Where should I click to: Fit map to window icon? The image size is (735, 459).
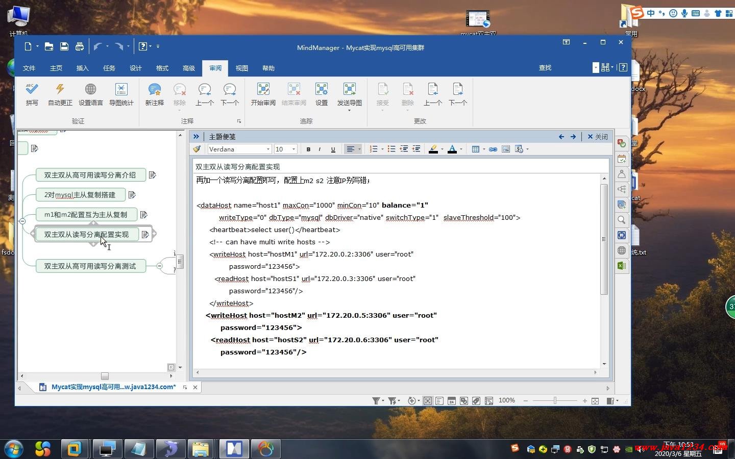pyautogui.click(x=595, y=401)
